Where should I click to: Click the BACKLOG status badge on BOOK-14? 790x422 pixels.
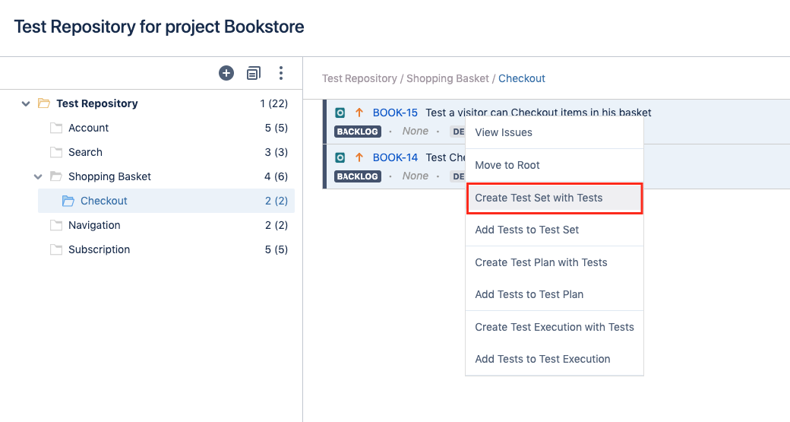pyautogui.click(x=358, y=176)
